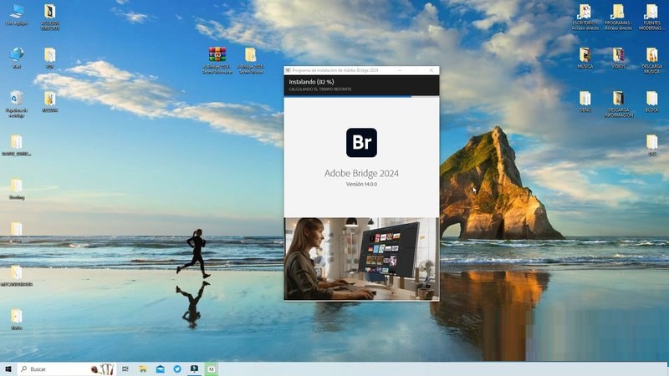669x376 pixels.
Task: Open the VIDEOS desktop folder
Action: [x=618, y=58]
